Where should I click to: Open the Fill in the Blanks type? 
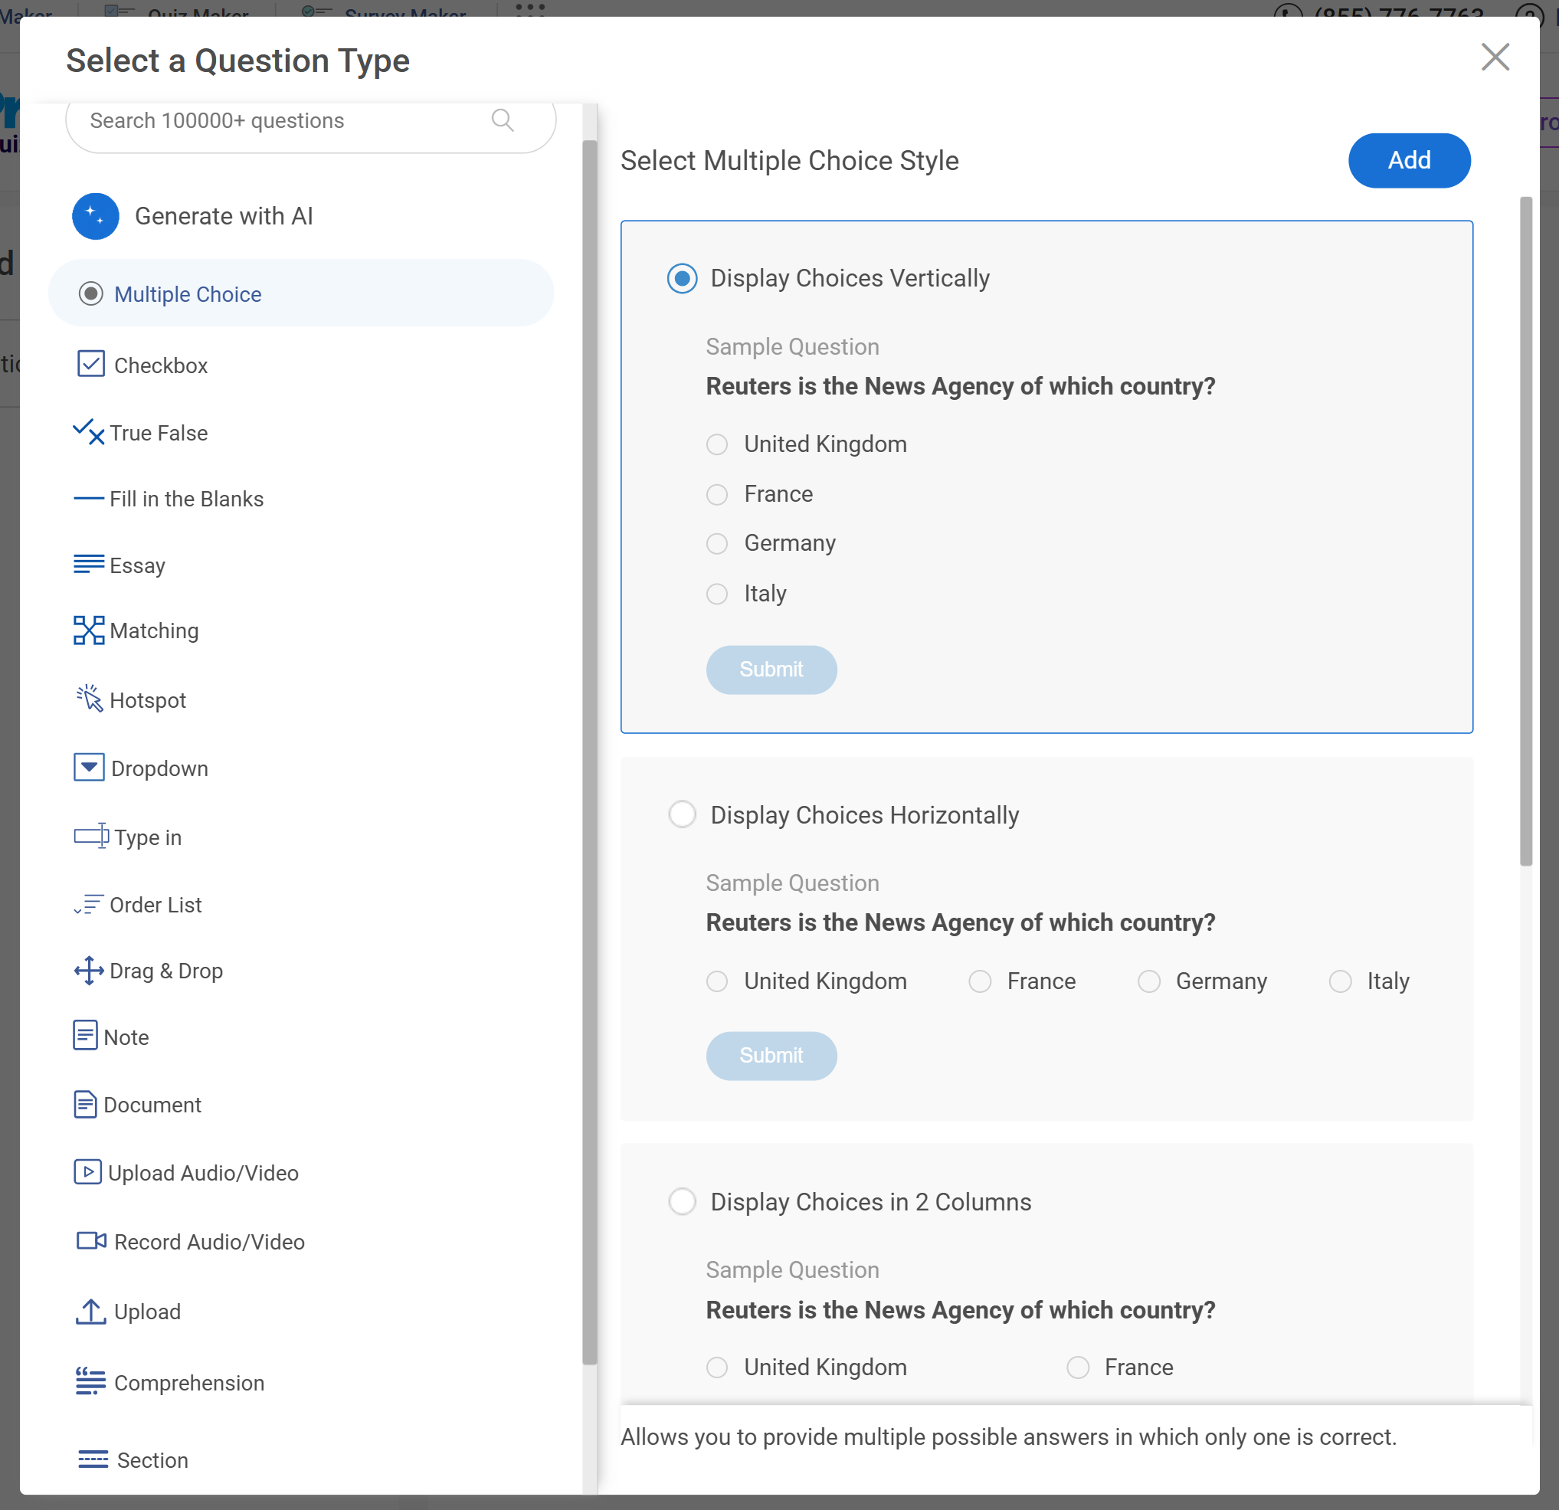click(x=186, y=499)
